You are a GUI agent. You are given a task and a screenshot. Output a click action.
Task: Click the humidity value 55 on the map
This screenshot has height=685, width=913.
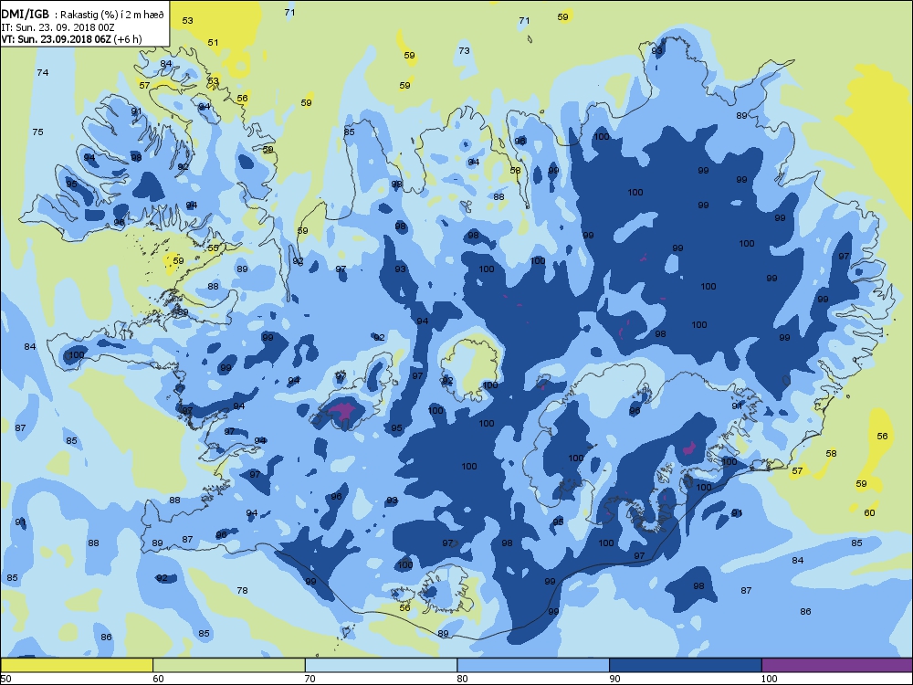(x=213, y=248)
